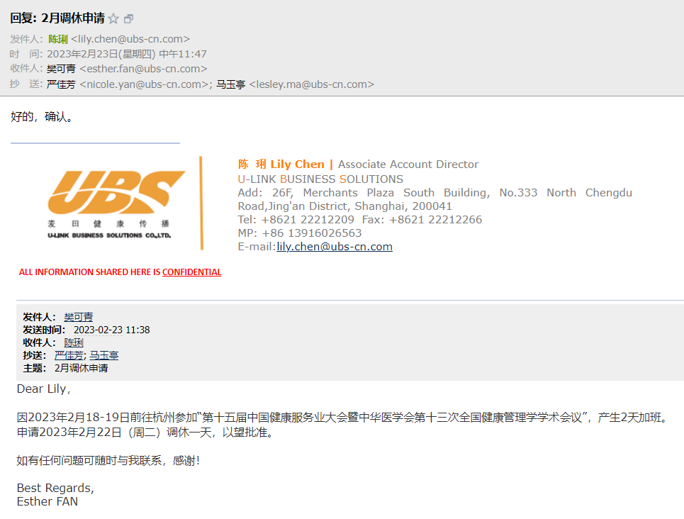
Task: Open quoted CC 严佳芳 link
Action: [69, 355]
